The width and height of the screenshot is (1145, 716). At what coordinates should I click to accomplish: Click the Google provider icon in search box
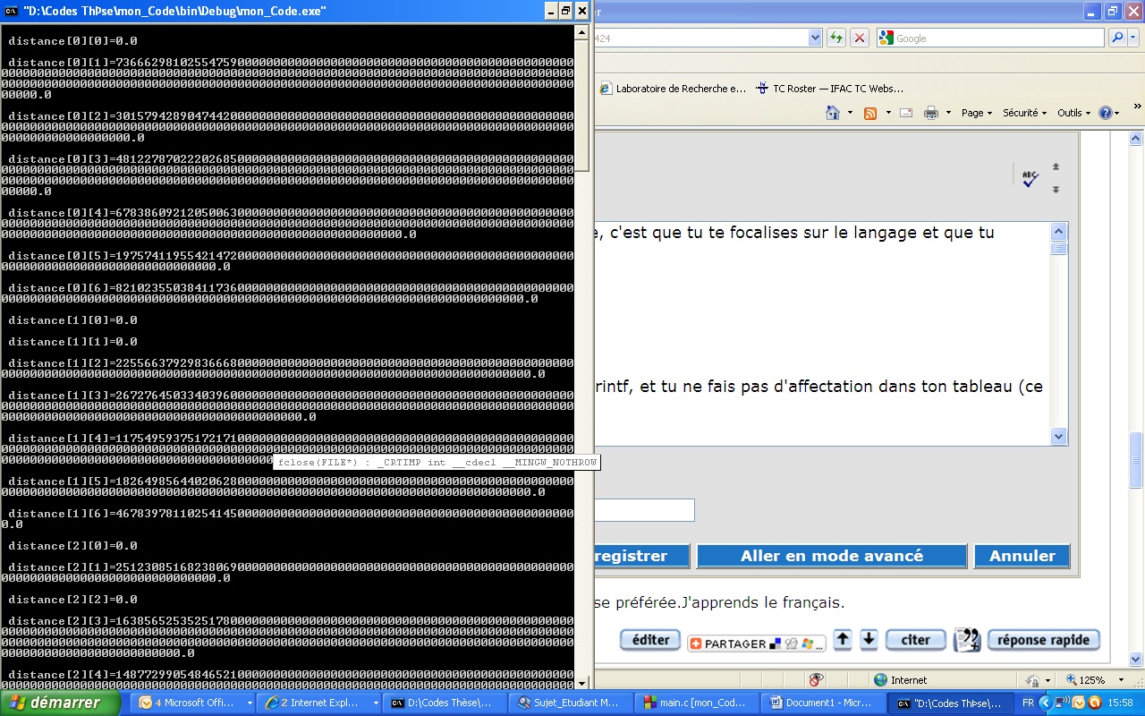886,38
